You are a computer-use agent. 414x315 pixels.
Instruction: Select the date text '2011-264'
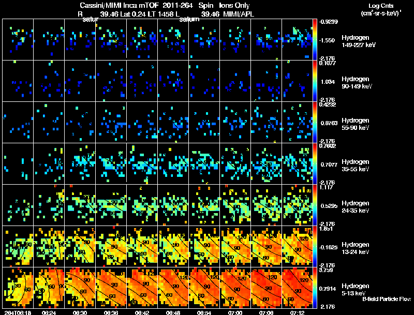coord(179,5)
